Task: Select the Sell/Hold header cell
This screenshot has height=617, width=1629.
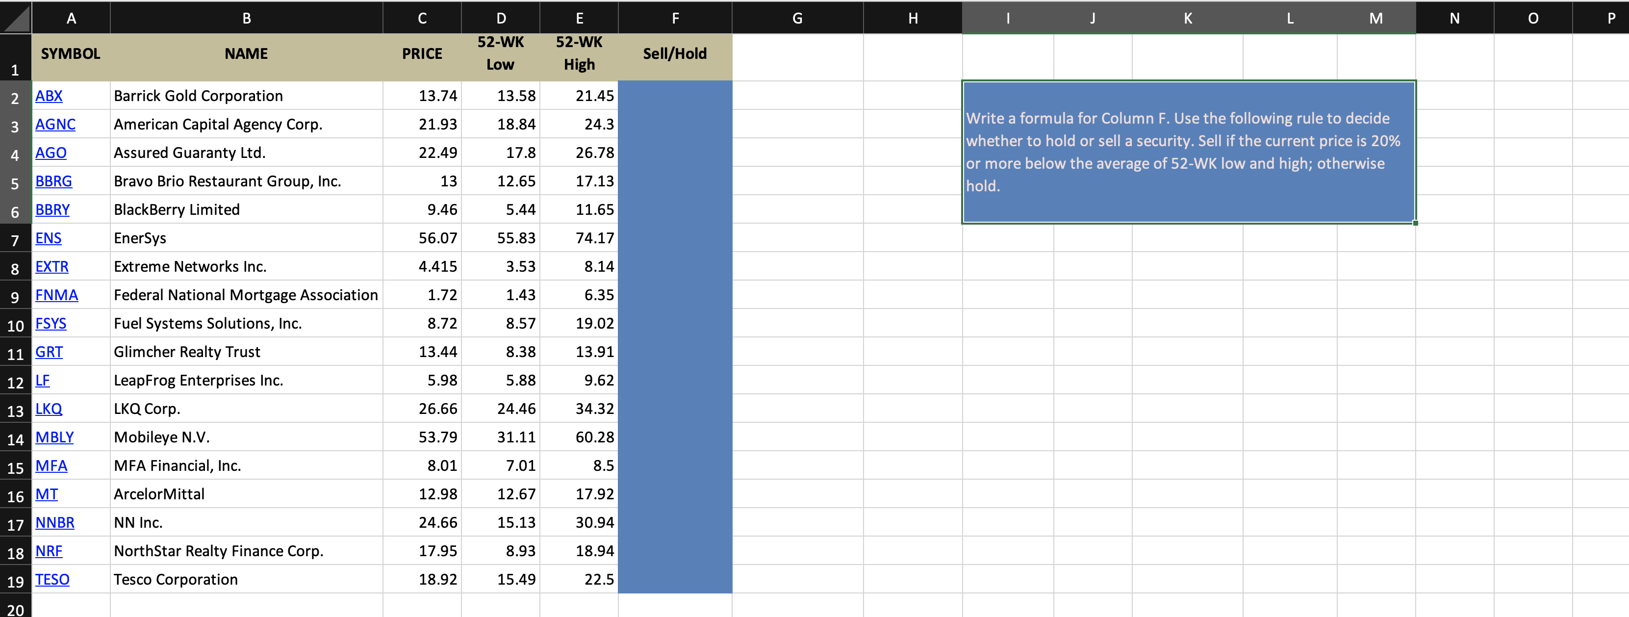Action: (x=675, y=57)
